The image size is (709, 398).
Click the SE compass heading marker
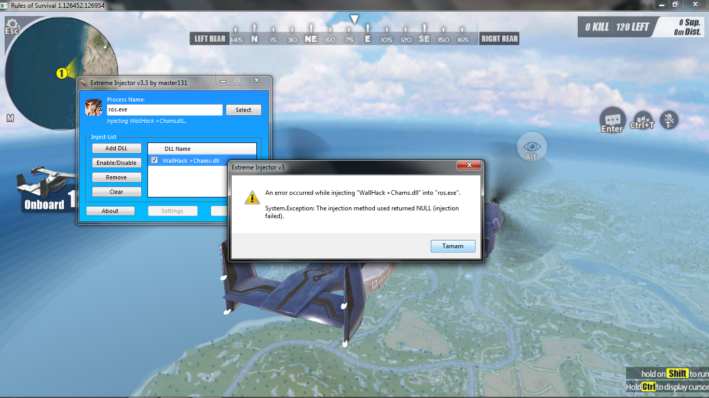click(x=424, y=39)
